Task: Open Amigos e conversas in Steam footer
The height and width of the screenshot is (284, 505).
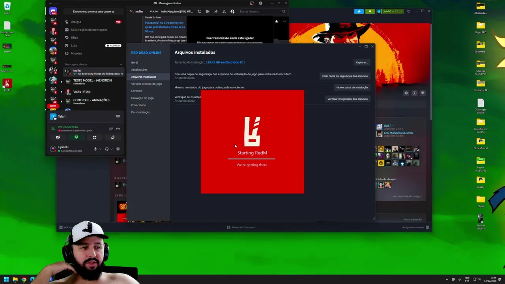Action: (415, 227)
